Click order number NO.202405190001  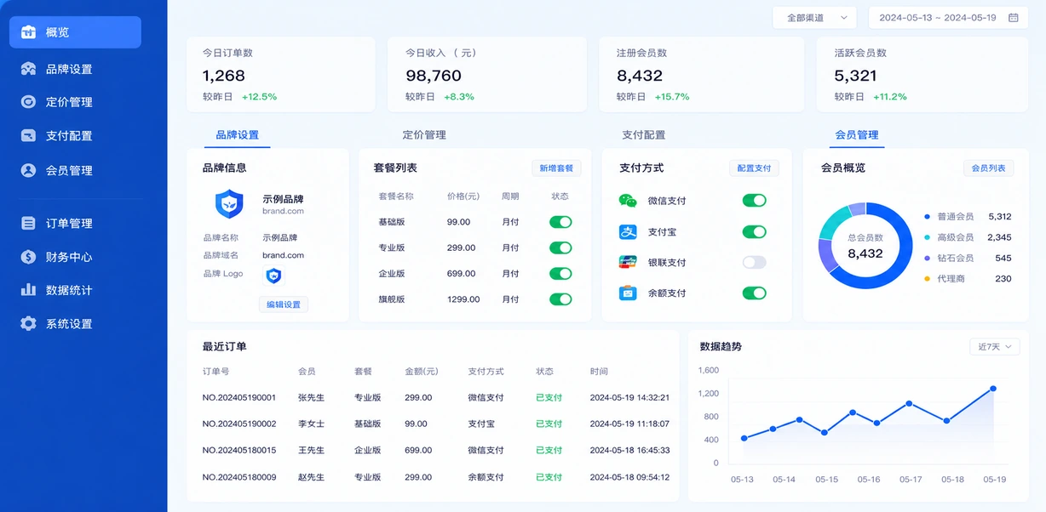239,397
